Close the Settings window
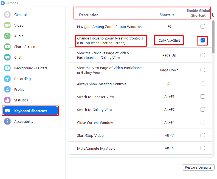217x179 pixels. 213,3
